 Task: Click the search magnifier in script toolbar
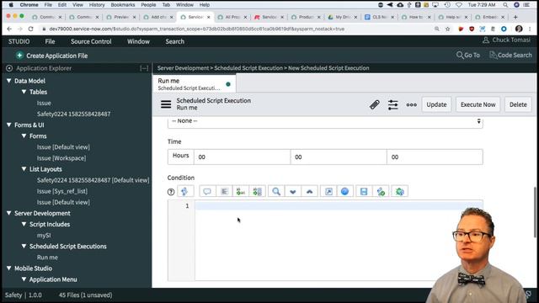(276, 191)
